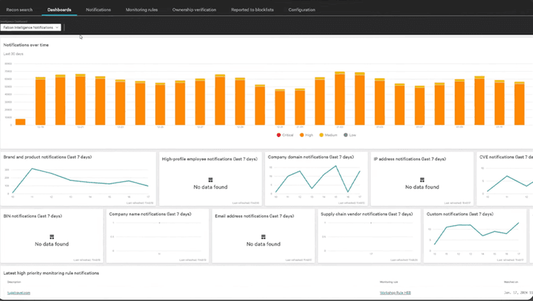The image size is (533, 301).
Task: Open the Workshop Rule HEB monitoring rule link
Action: (x=396, y=292)
